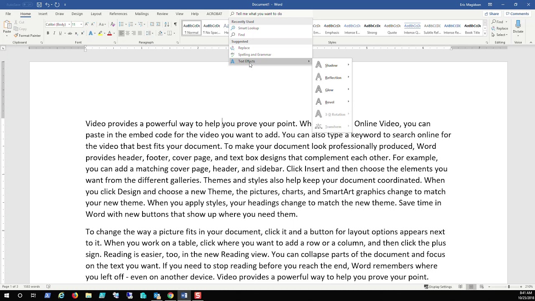The width and height of the screenshot is (535, 301).
Task: Decrease paragraph indent
Action: 152,25
